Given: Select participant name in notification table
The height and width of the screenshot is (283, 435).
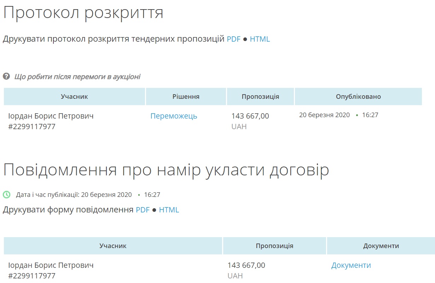Looking at the screenshot, I should point(51,265).
